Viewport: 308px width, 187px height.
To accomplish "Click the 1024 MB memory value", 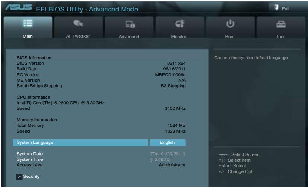I will click(176, 125).
